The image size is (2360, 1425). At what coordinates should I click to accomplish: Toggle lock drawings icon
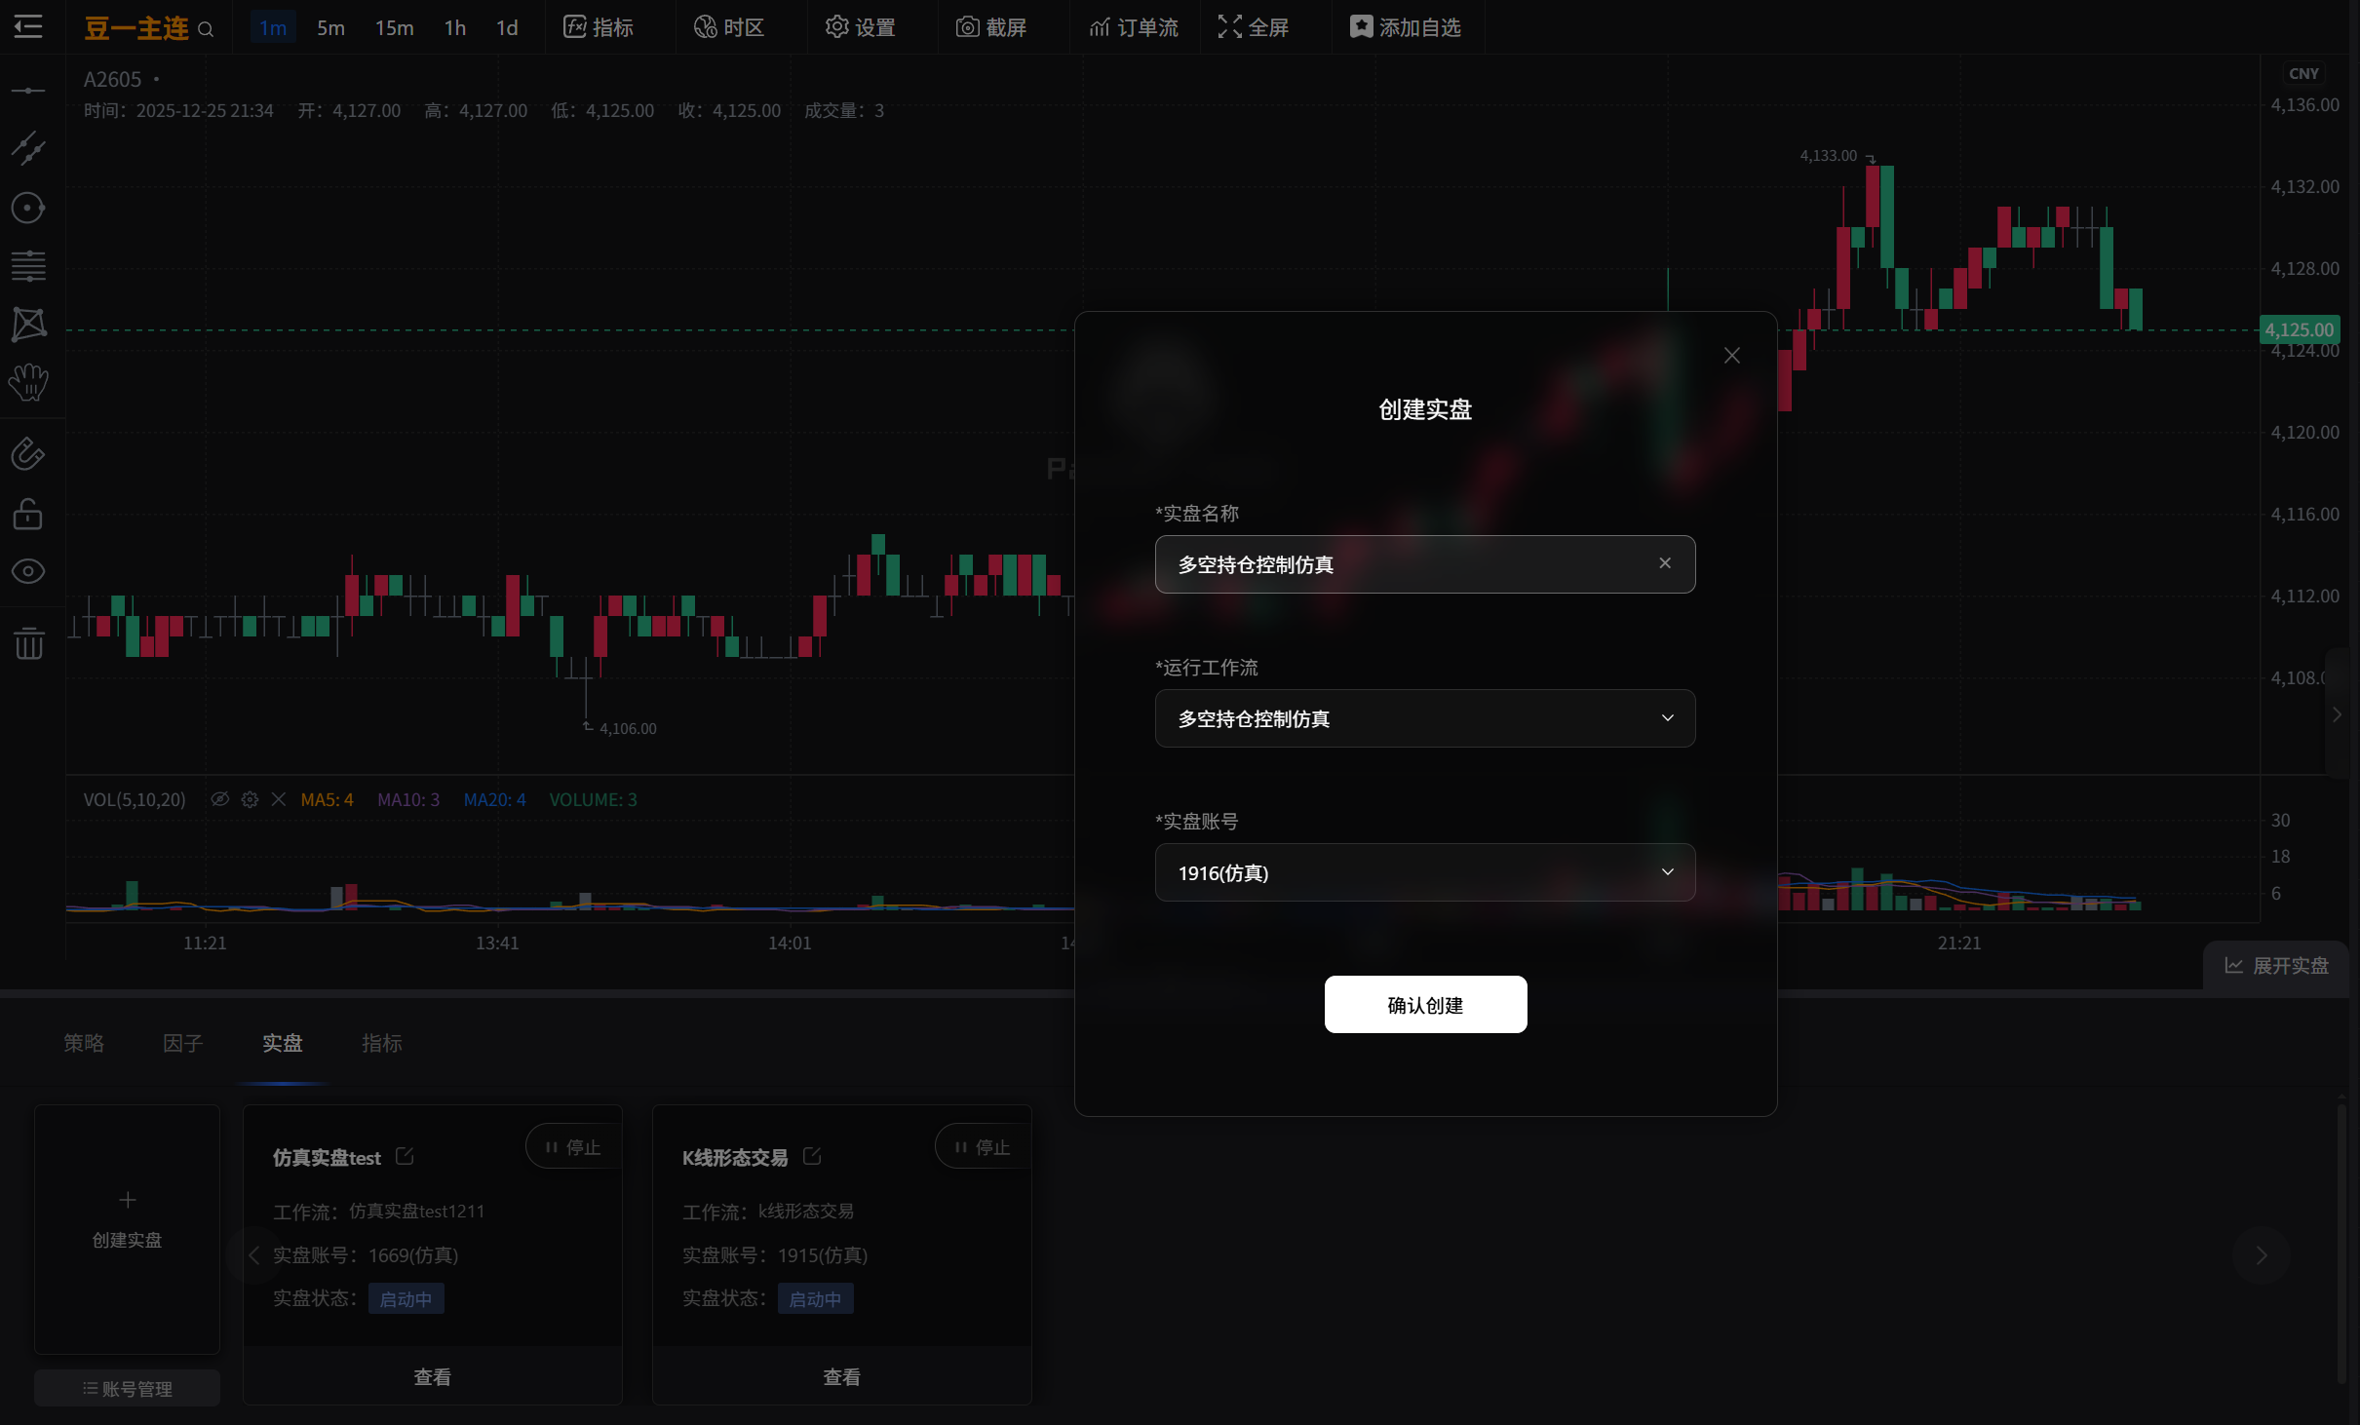pyautogui.click(x=28, y=514)
